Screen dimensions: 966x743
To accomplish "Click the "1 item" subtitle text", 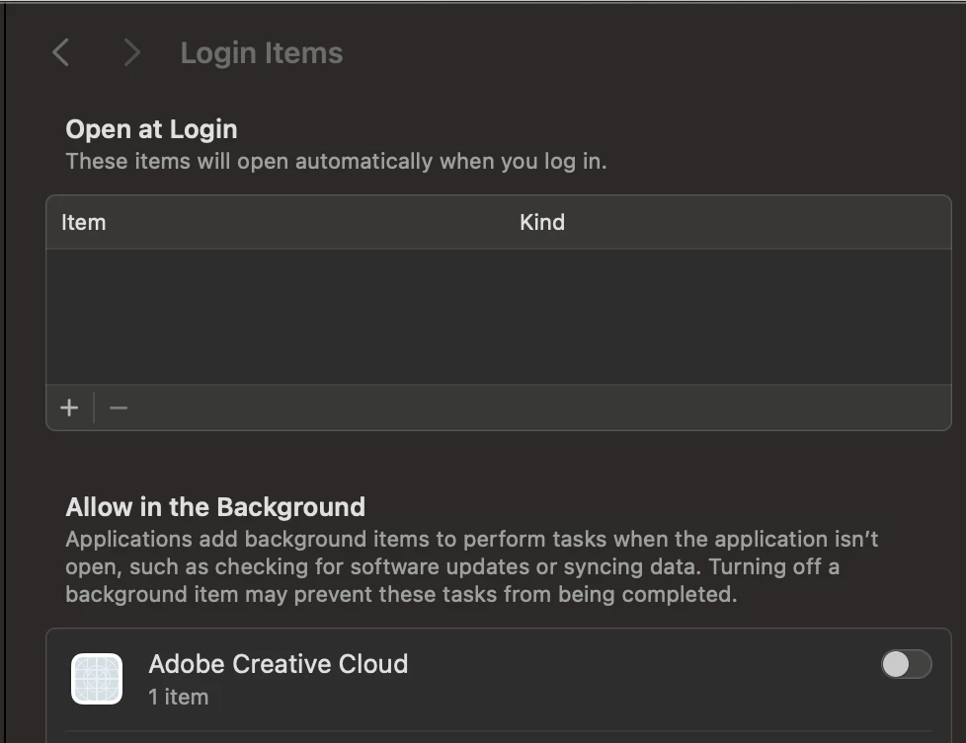I will tap(179, 697).
